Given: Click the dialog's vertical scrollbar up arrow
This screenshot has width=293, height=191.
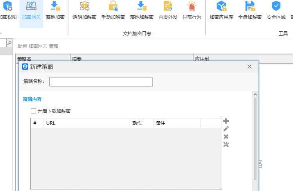Looking at the screenshot, I should [255, 95].
